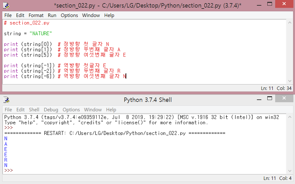Screen dimensions: 295x184
Task: Click Shell window scrollbar up arrow
Action: click(290, 117)
